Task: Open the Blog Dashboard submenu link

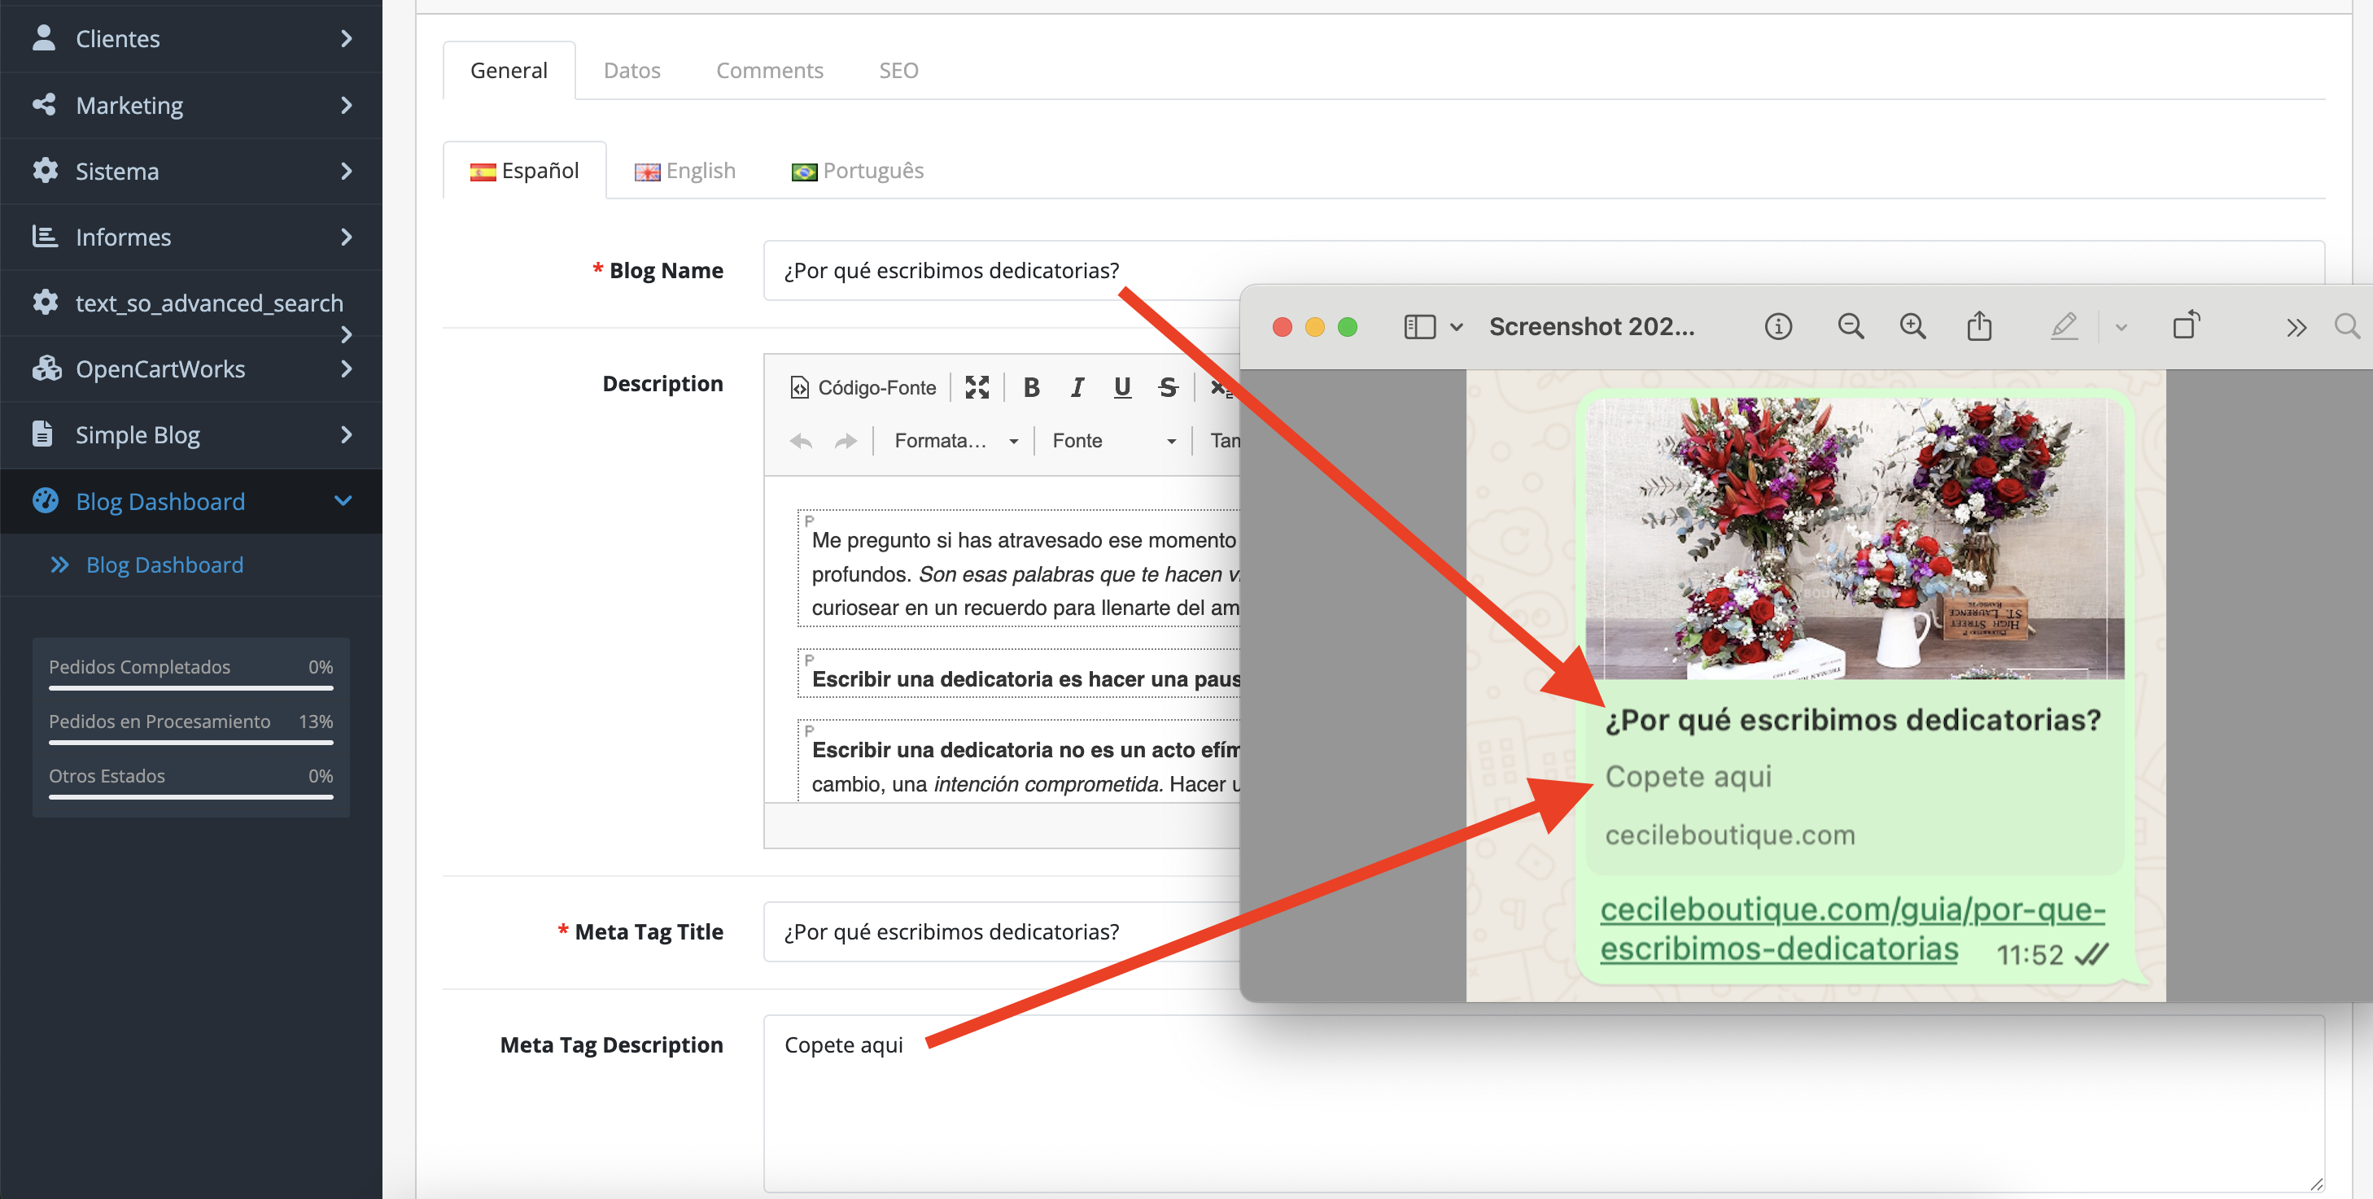Action: click(x=164, y=565)
